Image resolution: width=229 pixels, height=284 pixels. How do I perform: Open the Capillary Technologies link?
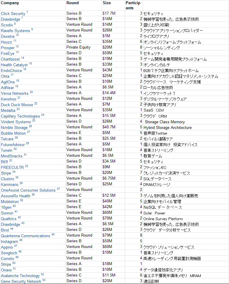(20, 116)
